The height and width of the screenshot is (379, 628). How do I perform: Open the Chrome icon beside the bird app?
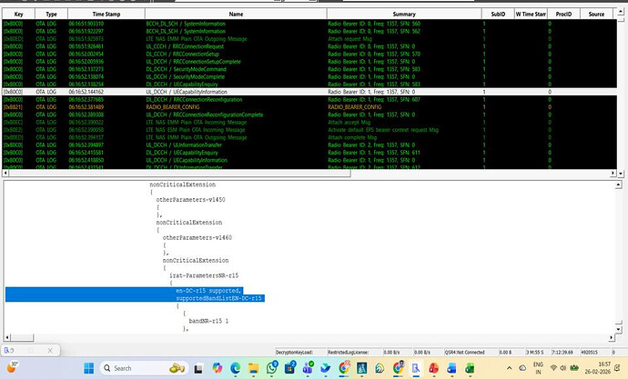pyautogui.click(x=344, y=368)
